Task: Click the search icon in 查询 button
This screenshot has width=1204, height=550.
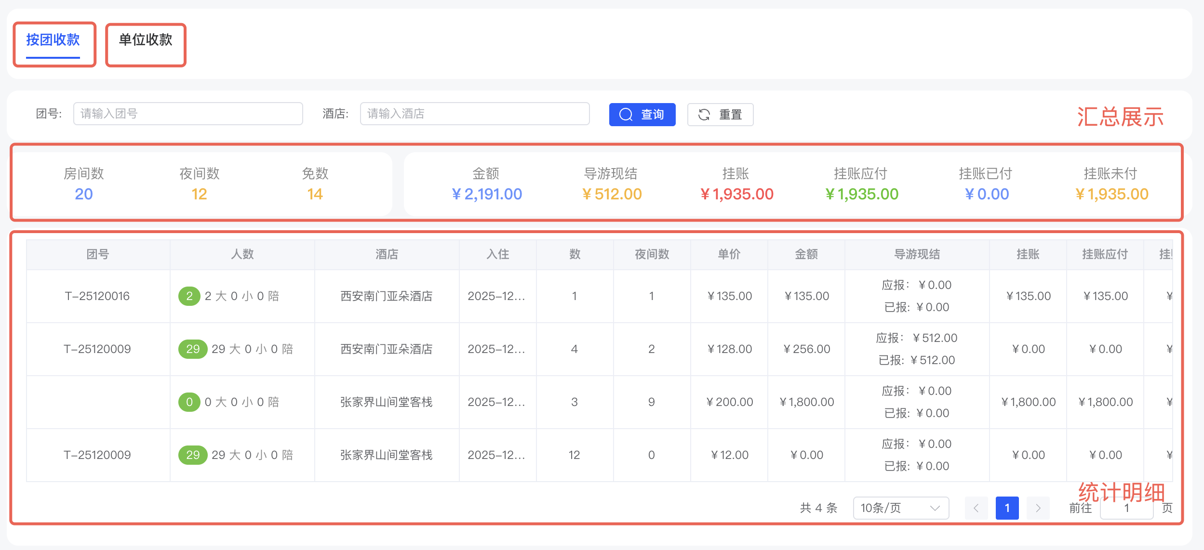Action: 626,115
